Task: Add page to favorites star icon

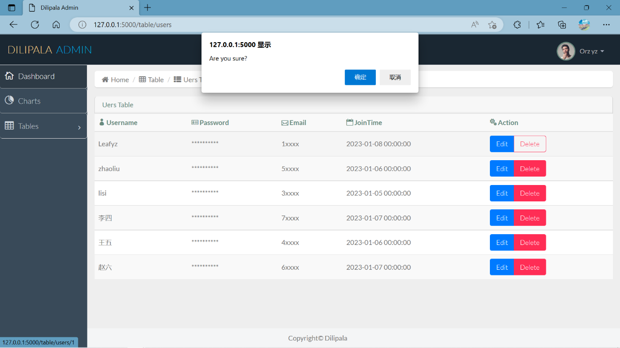Action: click(492, 25)
